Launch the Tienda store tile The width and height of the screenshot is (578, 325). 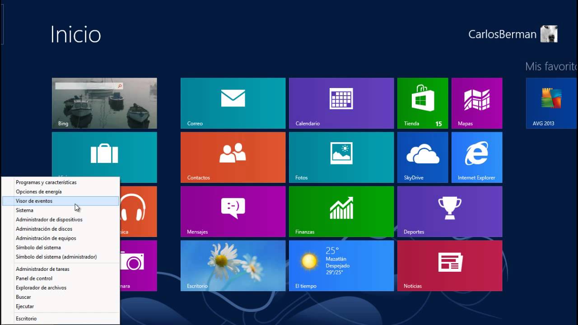click(x=423, y=103)
